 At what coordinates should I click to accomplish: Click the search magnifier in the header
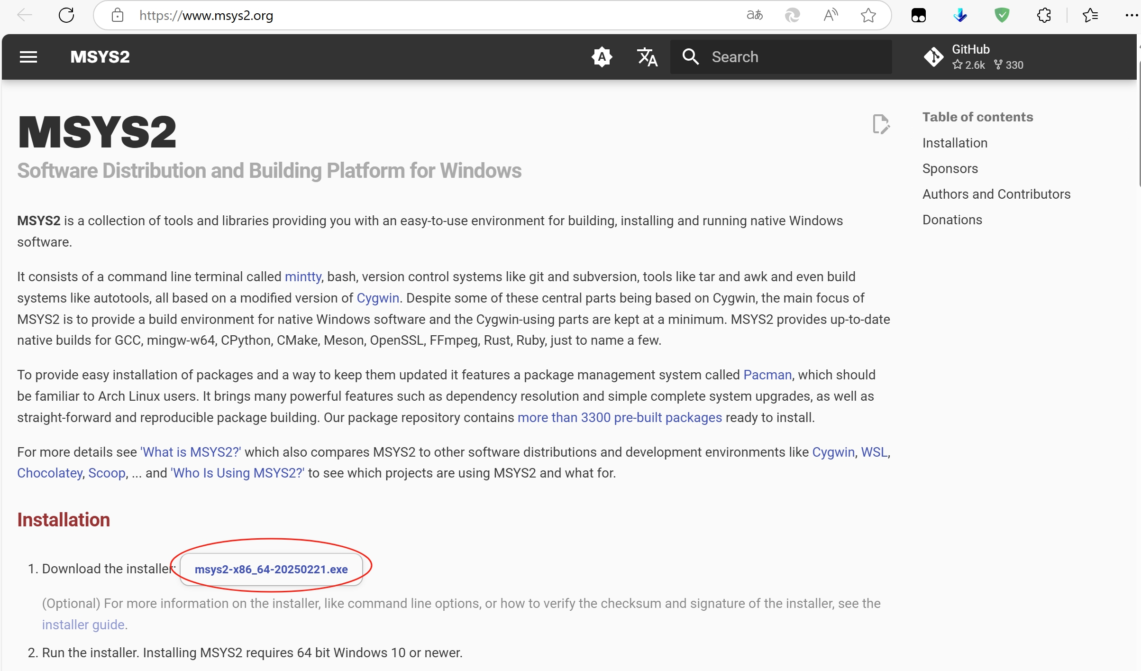691,56
